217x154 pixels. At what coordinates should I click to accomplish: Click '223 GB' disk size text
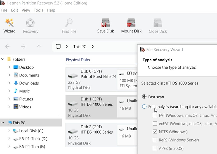click(x=74, y=82)
